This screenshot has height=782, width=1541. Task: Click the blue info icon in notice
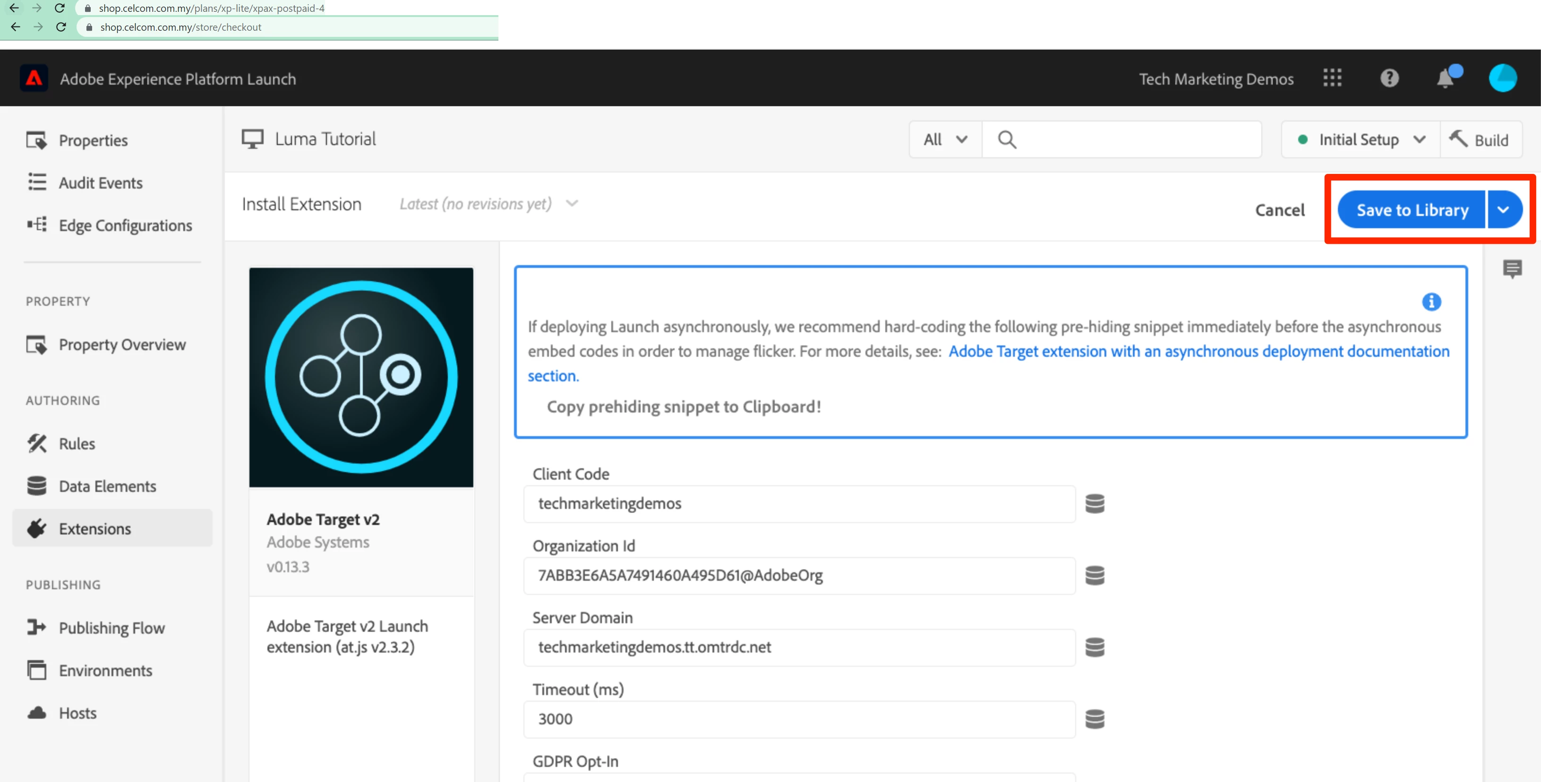point(1431,301)
